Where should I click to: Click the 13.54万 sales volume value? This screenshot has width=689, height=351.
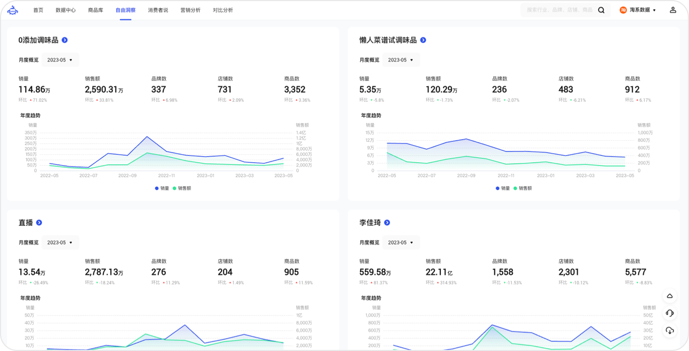32,272
